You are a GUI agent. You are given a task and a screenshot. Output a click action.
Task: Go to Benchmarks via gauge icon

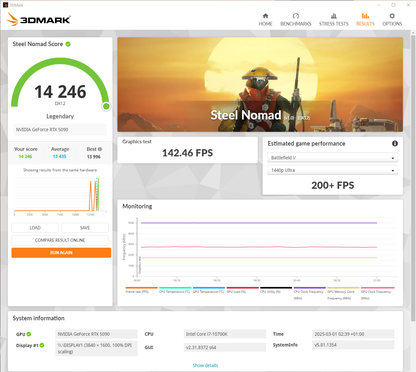296,16
